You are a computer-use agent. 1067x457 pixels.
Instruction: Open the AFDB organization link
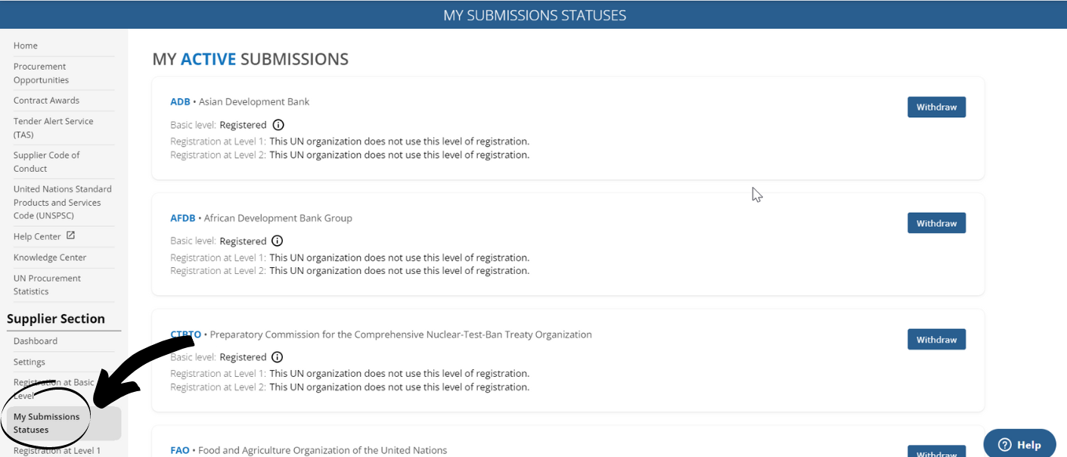click(x=183, y=218)
